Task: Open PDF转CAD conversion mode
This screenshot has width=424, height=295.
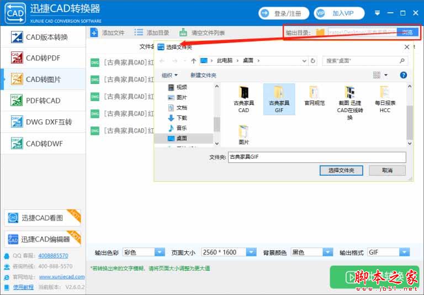Action: coord(43,101)
